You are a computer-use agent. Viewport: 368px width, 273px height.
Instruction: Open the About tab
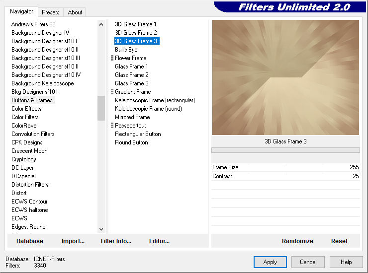coord(75,12)
